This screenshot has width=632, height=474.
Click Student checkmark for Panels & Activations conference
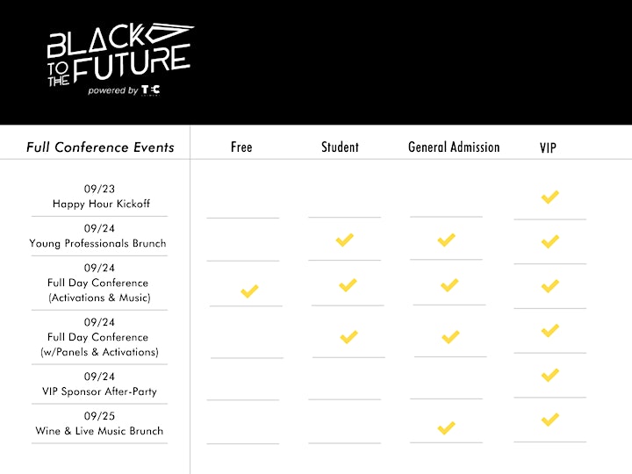pos(348,337)
